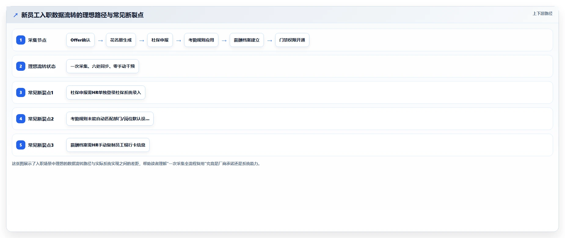Click the 一次采集、六处同步、零手动干预 chip
Image resolution: width=565 pixels, height=238 pixels.
tap(103, 66)
